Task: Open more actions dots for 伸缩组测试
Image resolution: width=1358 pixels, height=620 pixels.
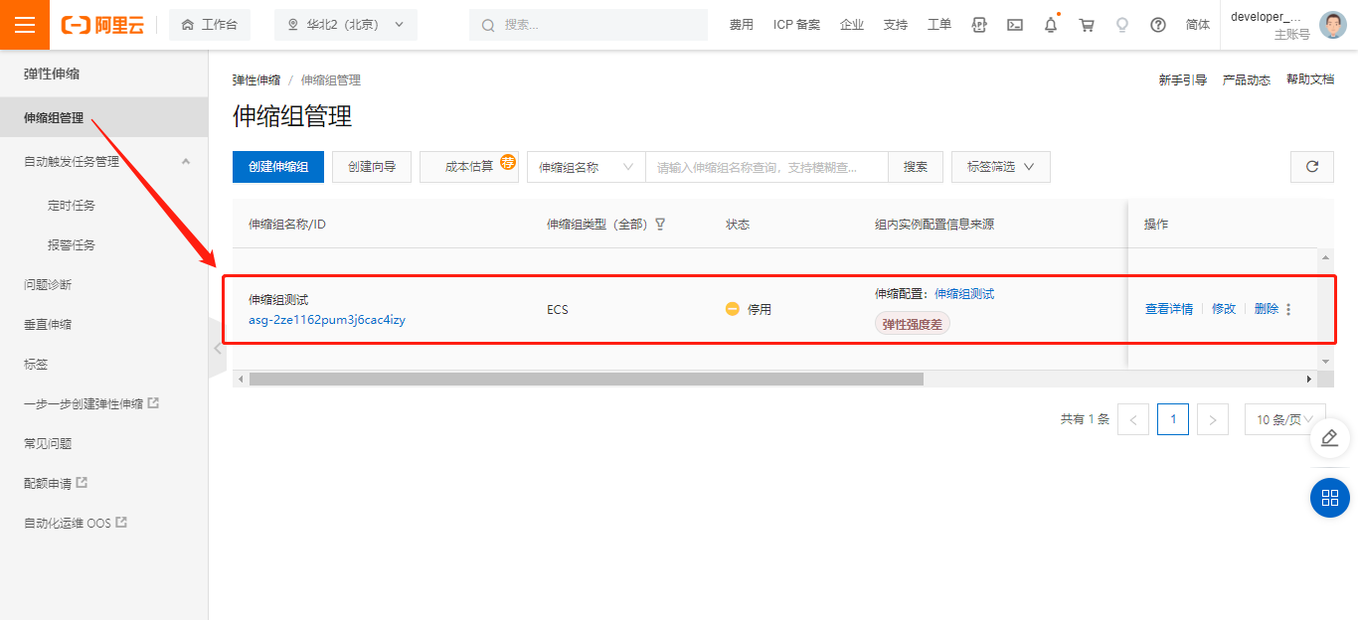Action: pyautogui.click(x=1288, y=309)
